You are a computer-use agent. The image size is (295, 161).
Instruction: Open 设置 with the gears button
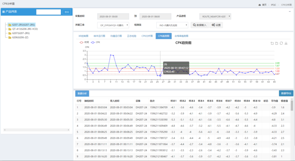point(216,25)
